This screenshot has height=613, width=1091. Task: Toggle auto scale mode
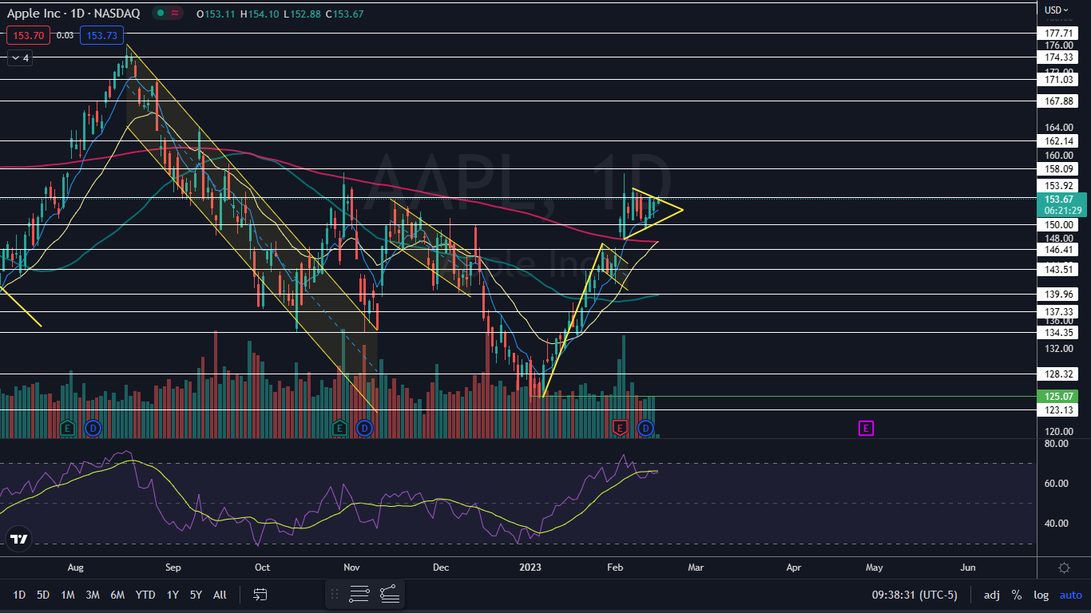point(1071,595)
